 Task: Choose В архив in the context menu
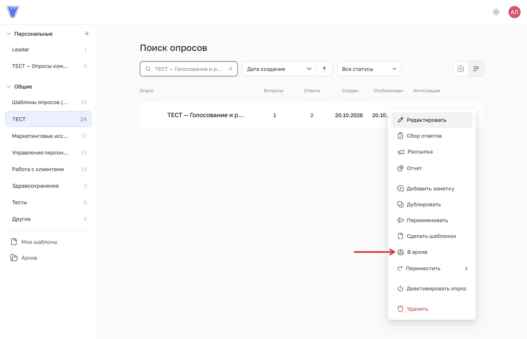432,252
